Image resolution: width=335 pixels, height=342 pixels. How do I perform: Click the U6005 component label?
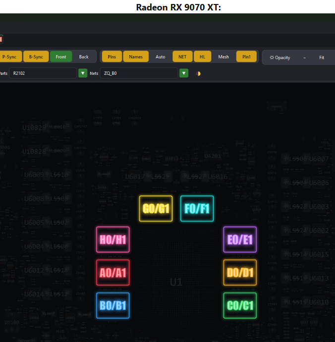point(34,223)
